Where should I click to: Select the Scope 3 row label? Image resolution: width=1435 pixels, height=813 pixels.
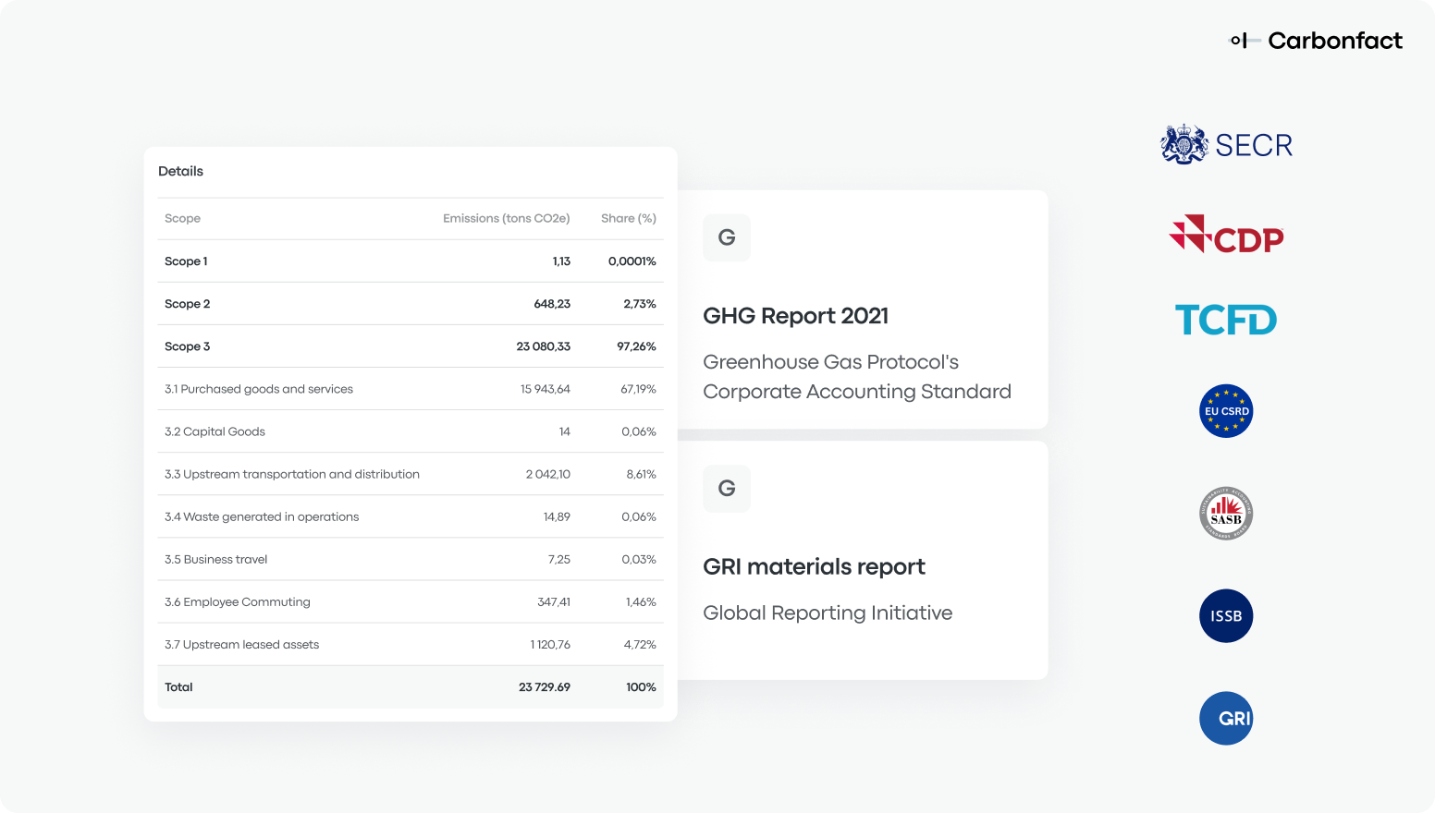tap(187, 346)
